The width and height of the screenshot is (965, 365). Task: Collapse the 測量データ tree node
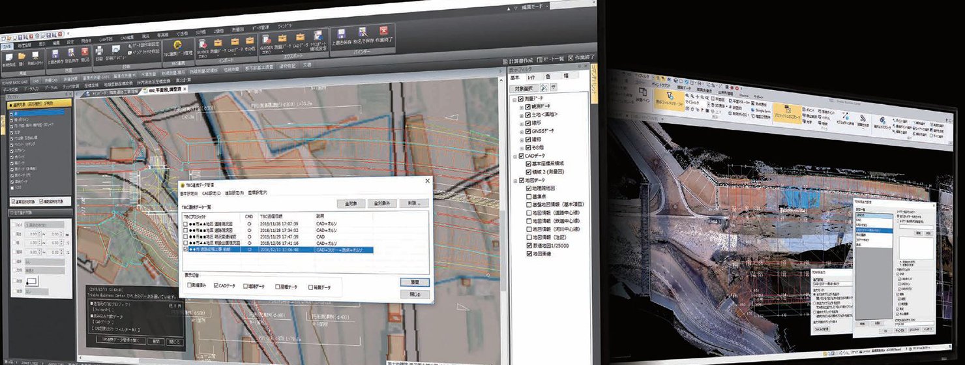[x=514, y=98]
